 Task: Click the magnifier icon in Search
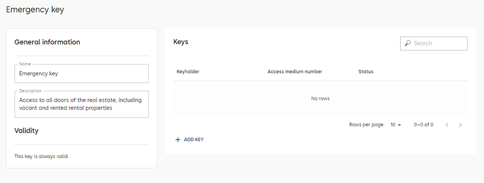point(408,43)
